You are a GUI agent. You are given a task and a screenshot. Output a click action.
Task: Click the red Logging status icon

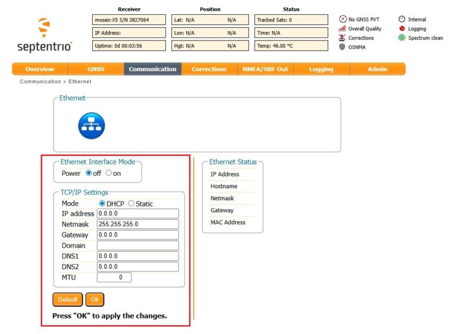[402, 29]
